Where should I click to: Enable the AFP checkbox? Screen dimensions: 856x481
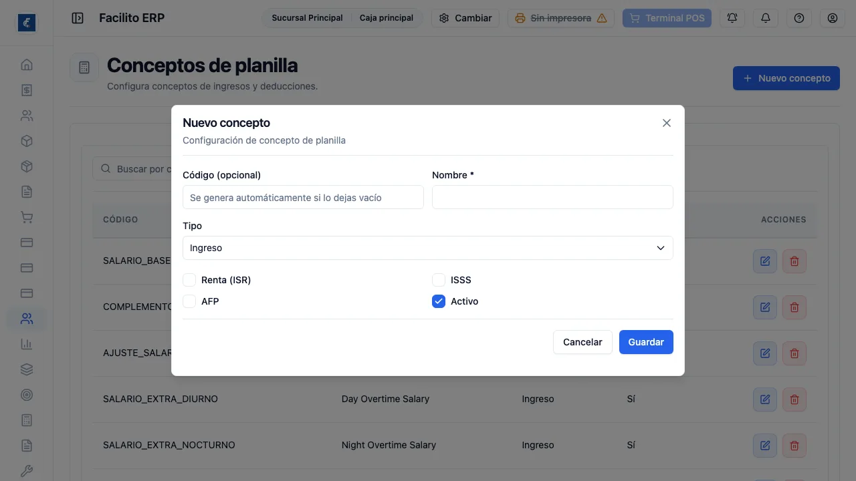[189, 301]
